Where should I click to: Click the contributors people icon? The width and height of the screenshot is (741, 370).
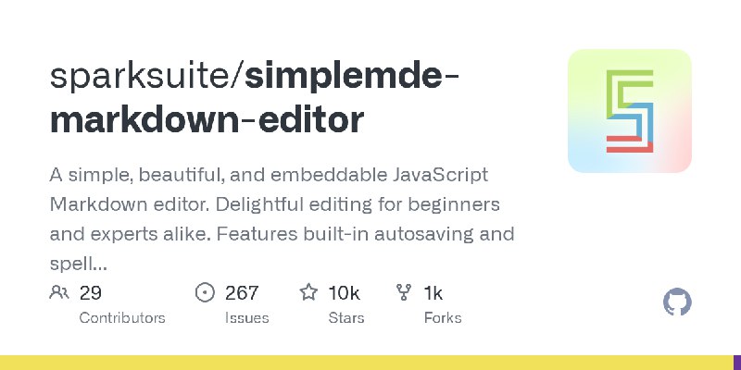59,292
